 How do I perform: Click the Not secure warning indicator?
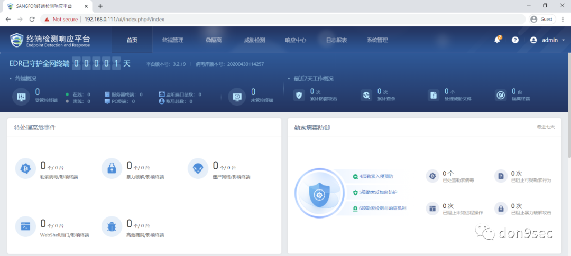[x=61, y=20]
